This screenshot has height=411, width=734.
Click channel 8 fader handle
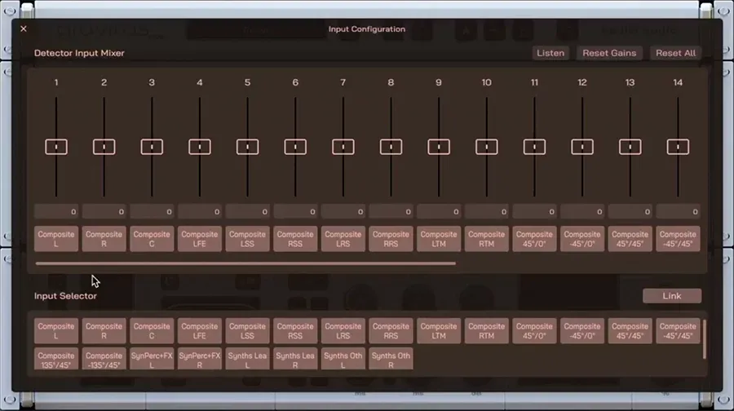click(391, 147)
